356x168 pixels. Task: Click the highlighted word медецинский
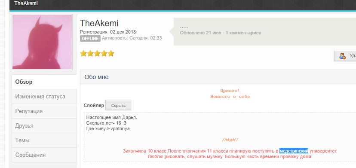tap(294, 151)
